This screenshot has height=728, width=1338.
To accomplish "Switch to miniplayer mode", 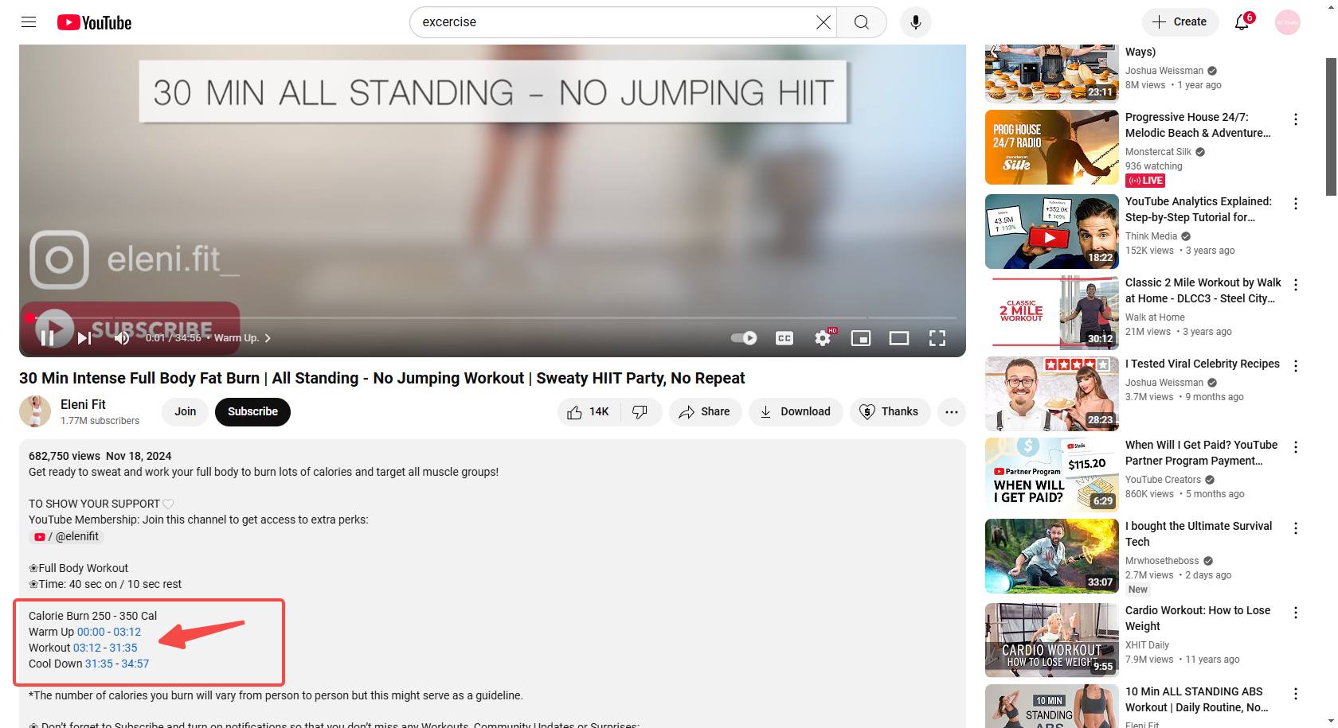I will tap(860, 337).
